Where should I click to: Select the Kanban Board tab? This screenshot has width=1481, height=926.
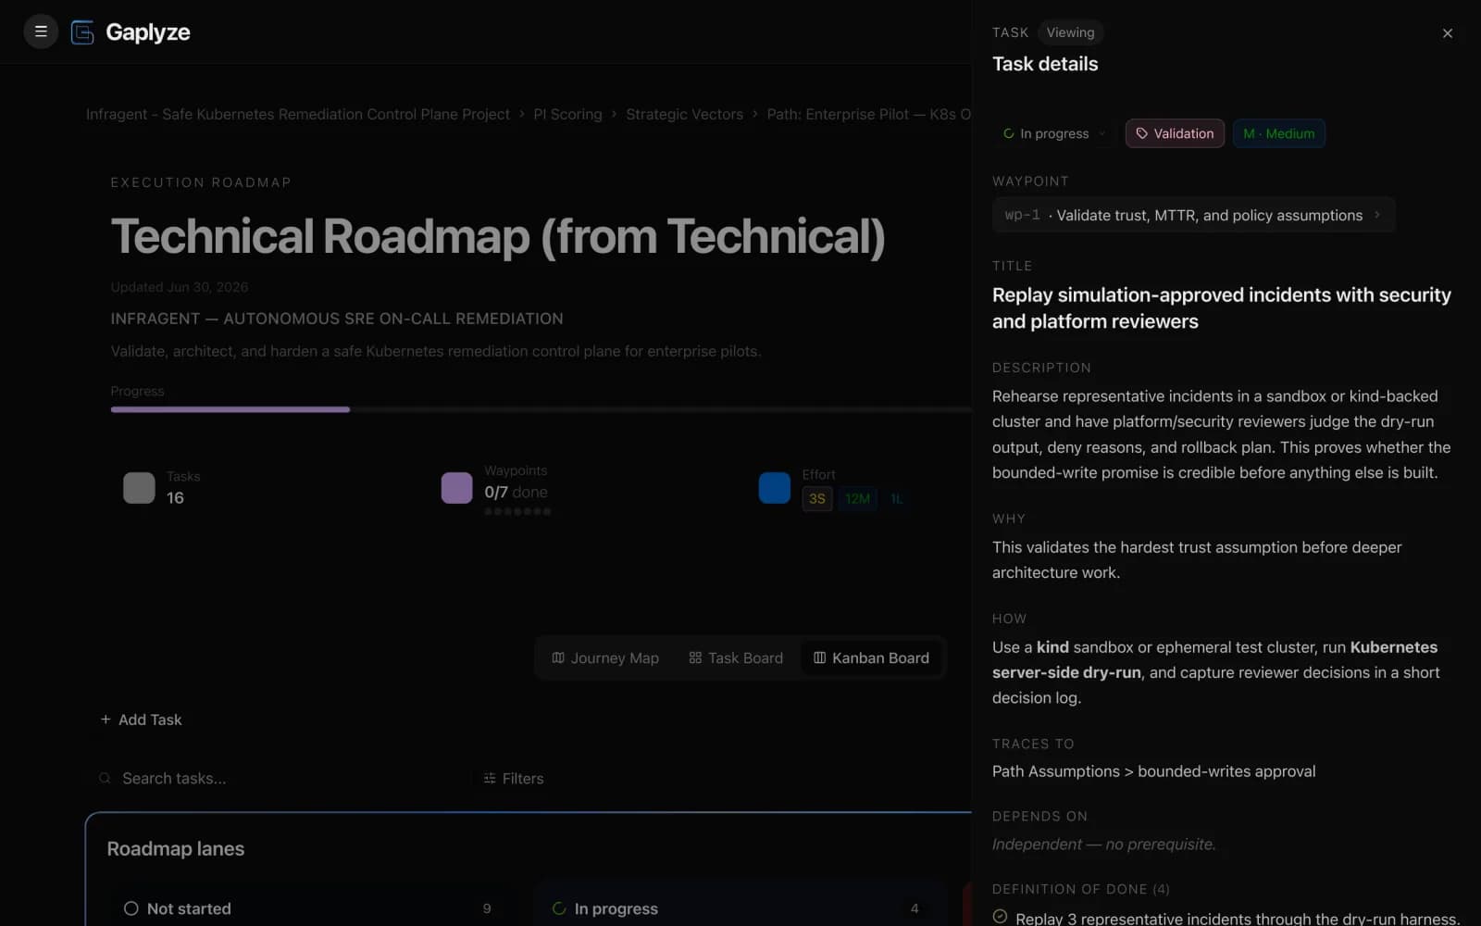tap(871, 658)
